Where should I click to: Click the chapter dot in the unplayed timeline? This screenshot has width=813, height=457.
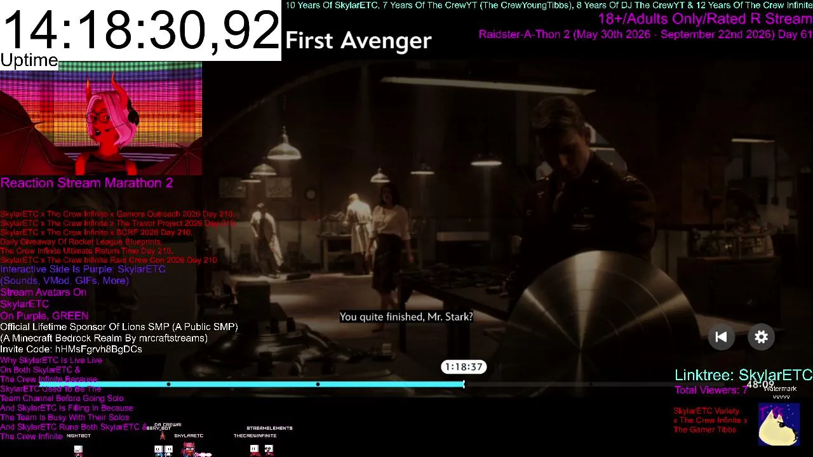[591, 384]
